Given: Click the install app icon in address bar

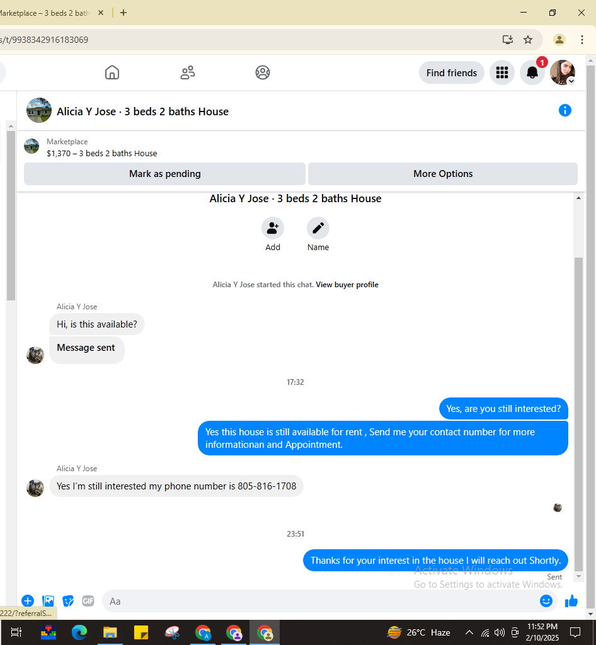Looking at the screenshot, I should point(508,40).
